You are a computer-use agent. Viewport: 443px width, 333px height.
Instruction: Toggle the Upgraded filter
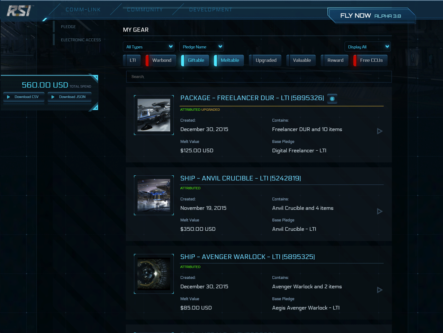(266, 60)
